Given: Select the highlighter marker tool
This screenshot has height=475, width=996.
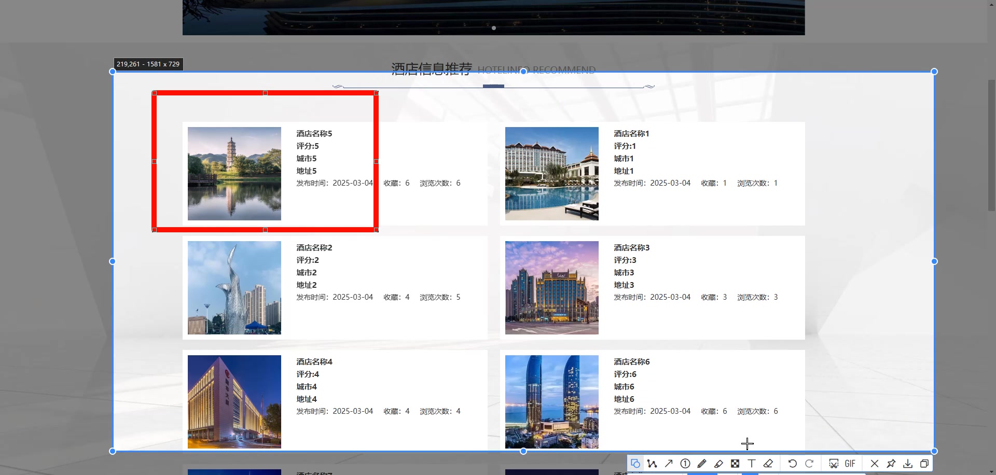Looking at the screenshot, I should point(718,464).
